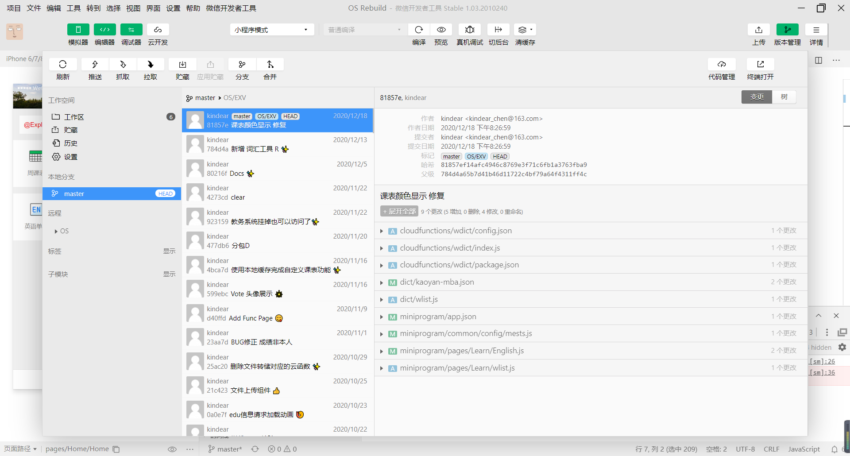Click the Stash (贮藏) toolbar icon

click(182, 65)
